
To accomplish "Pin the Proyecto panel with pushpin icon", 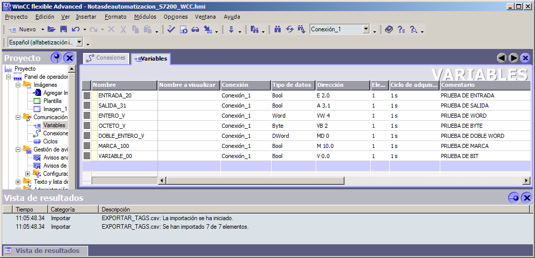I will [56, 58].
